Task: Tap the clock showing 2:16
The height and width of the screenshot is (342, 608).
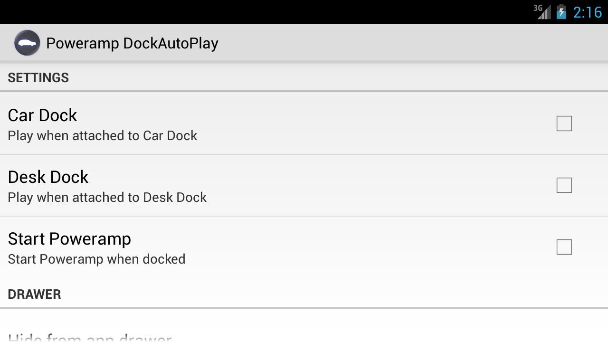Action: click(587, 12)
